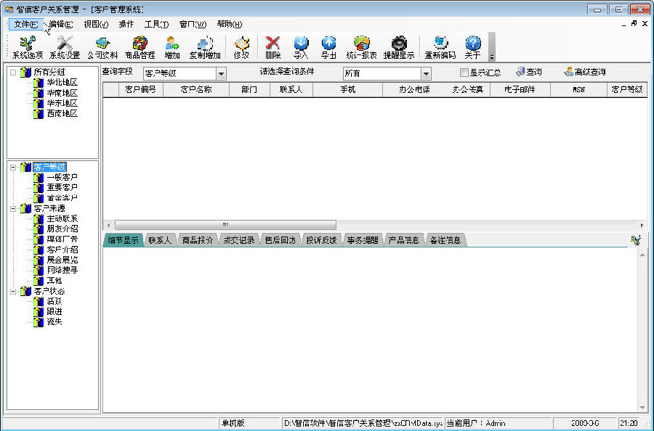654x431 pixels.
Task: Switch to the 产品信息 tab
Action: pyautogui.click(x=404, y=240)
